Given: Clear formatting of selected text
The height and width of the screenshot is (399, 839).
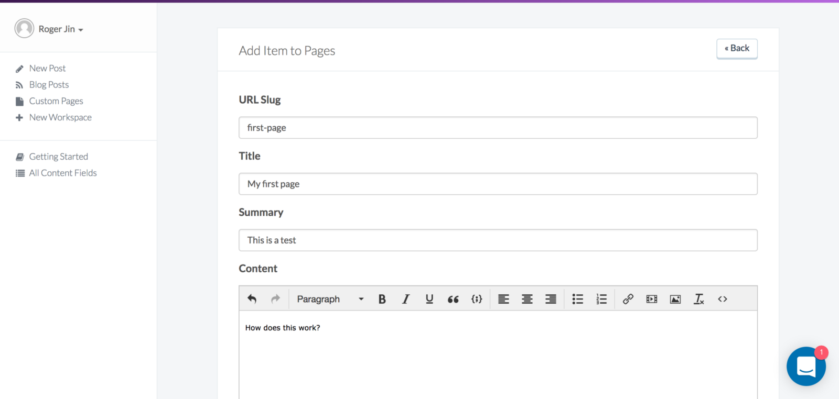Looking at the screenshot, I should [x=698, y=299].
